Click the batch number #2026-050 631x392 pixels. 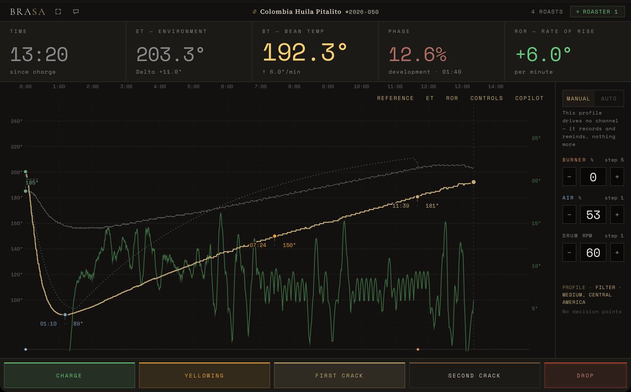coord(362,12)
